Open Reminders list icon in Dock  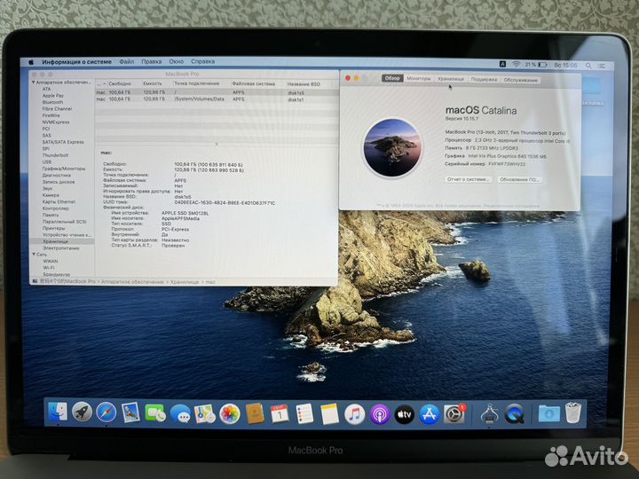point(304,414)
